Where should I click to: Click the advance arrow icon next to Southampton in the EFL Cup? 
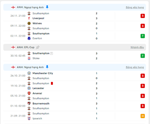pyautogui.click(x=52, y=53)
